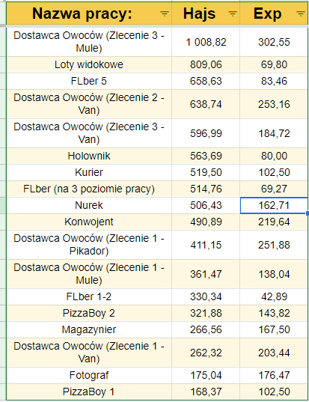Select the Fotograf cell

[89, 375]
